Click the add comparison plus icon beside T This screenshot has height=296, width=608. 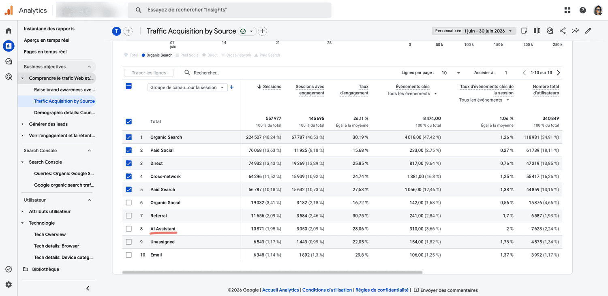128,31
